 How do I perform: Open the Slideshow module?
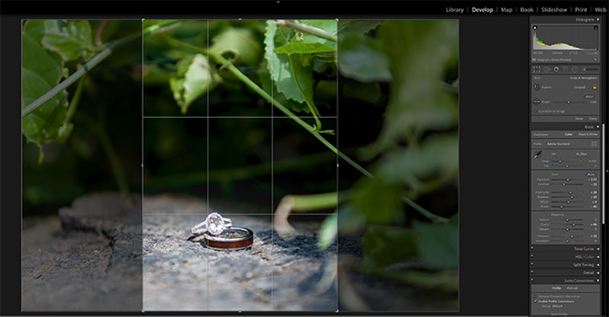click(x=553, y=10)
